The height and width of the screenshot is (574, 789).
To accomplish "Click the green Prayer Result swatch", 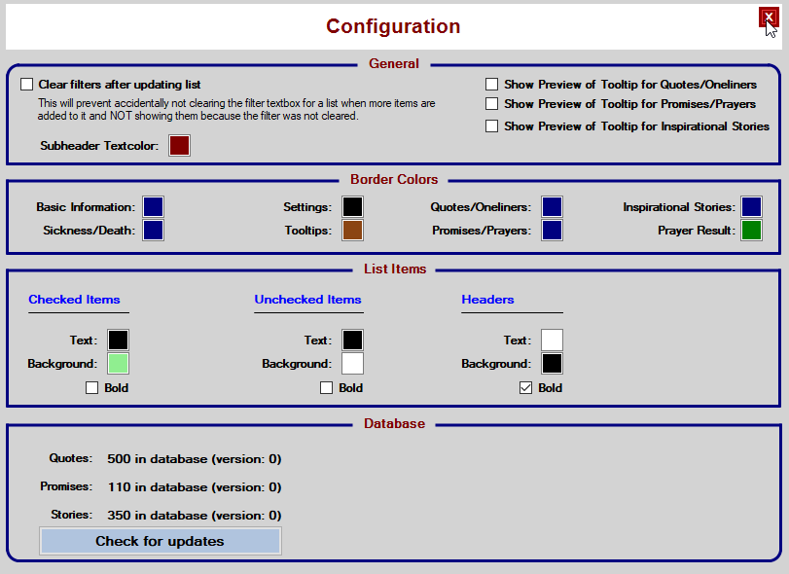I will tap(751, 231).
